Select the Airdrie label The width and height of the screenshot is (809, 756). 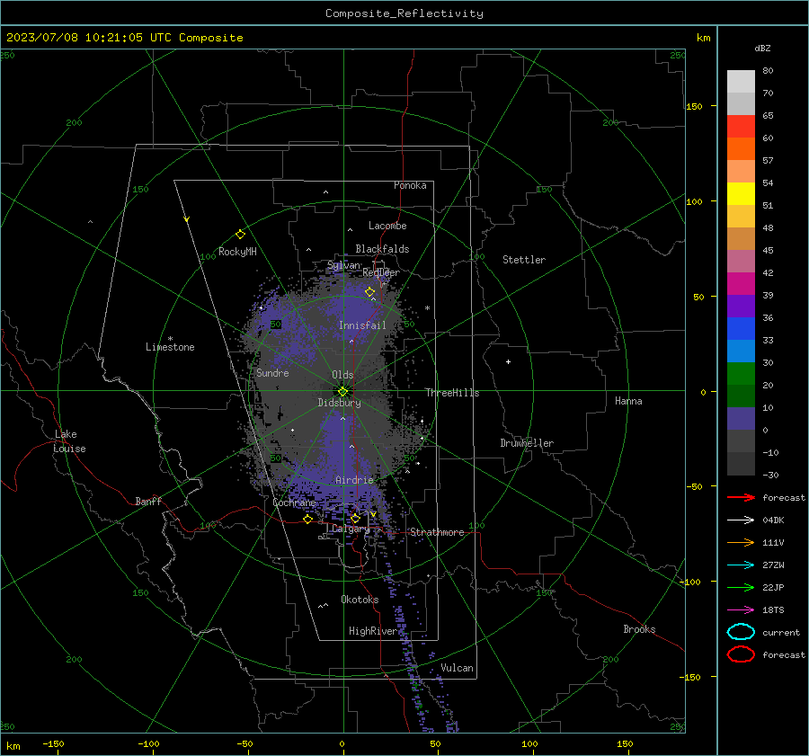tap(354, 480)
